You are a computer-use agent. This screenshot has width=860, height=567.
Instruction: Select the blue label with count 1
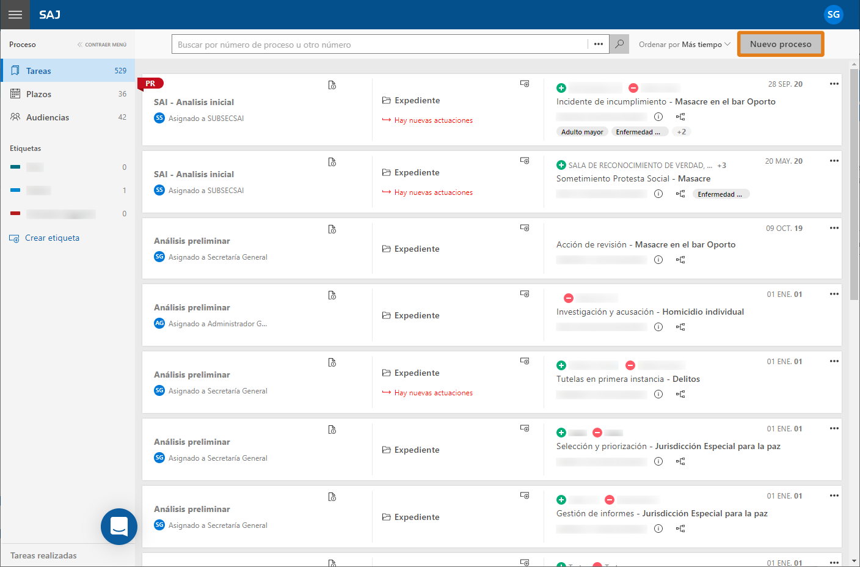[x=68, y=191]
